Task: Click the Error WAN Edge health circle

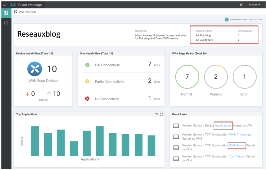Action: coord(244,77)
